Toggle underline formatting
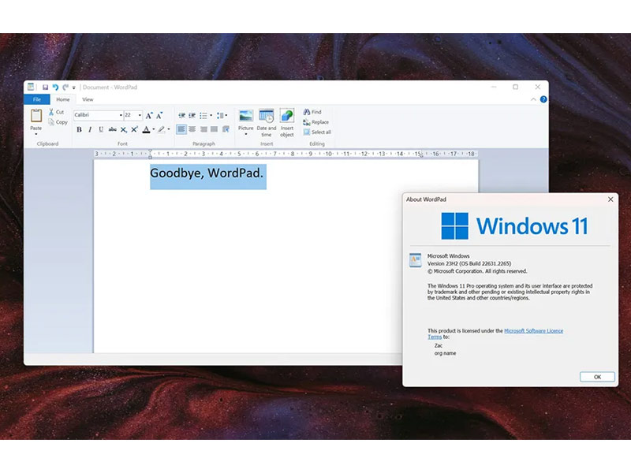Screen dimensions: 631x473 tap(101, 129)
